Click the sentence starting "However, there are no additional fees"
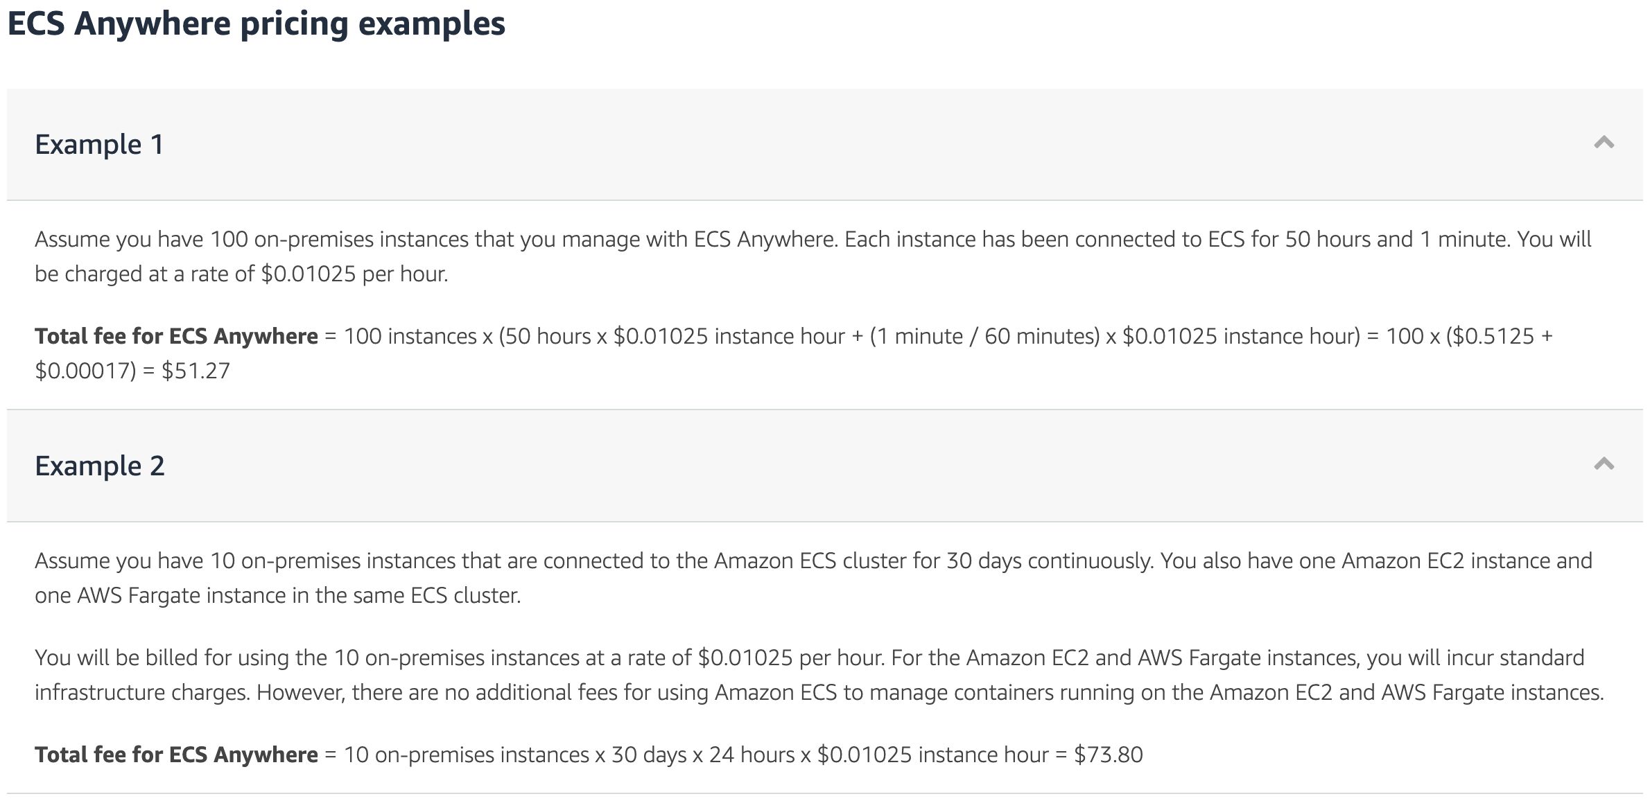 [929, 692]
